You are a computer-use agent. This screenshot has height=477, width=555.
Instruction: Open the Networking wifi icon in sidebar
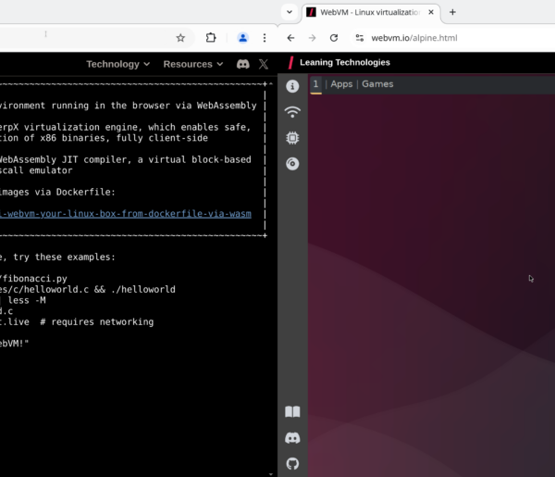(x=292, y=112)
